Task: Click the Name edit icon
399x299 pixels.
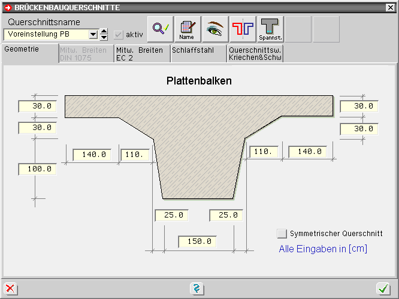Action: click(x=187, y=29)
